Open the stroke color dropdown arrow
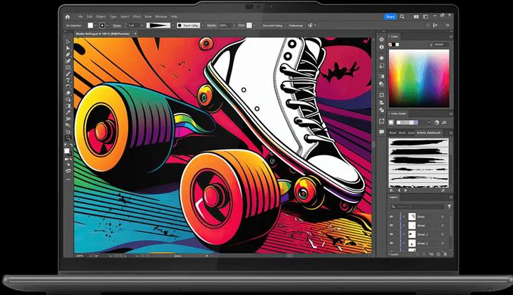This screenshot has width=513, height=295. tap(108, 25)
